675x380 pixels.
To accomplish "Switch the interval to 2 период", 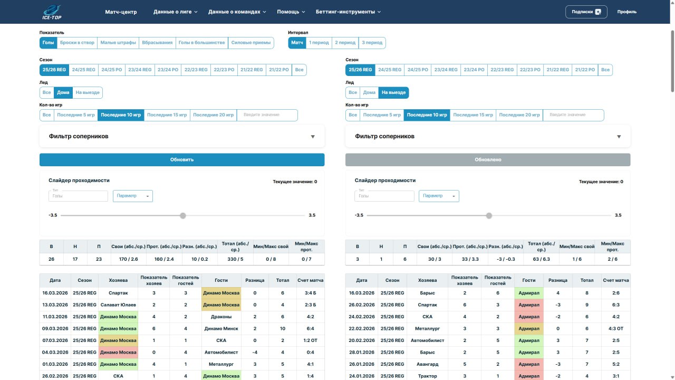I will click(x=345, y=43).
